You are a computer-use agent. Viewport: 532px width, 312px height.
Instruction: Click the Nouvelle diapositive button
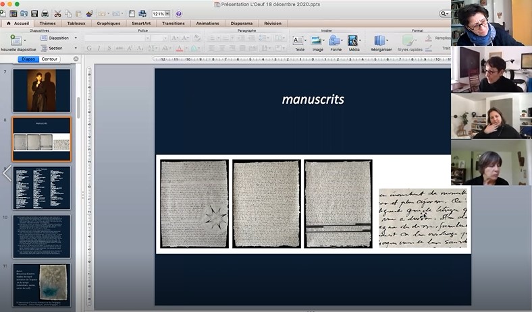(17, 42)
